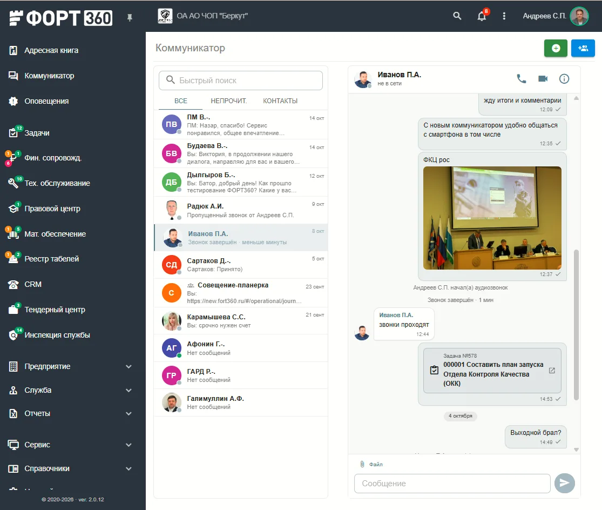The width and height of the screenshot is (602, 510).
Task: Expand the Служба menu chevron
Action: pos(128,390)
